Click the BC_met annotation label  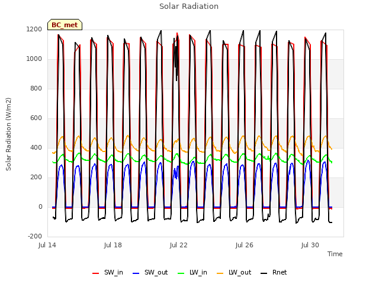(x=65, y=25)
